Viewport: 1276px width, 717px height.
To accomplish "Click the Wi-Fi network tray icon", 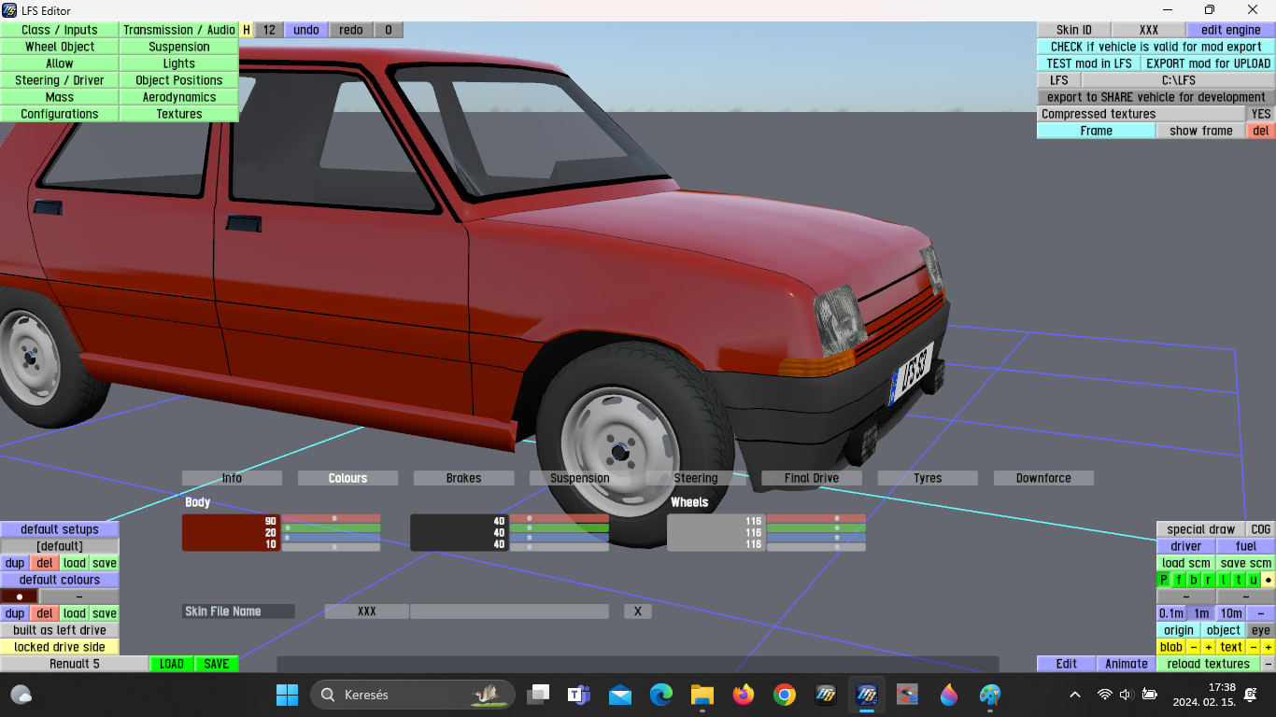I will tap(1105, 695).
